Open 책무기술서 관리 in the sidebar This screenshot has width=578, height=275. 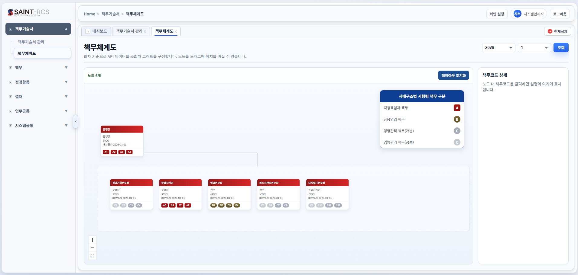click(31, 42)
